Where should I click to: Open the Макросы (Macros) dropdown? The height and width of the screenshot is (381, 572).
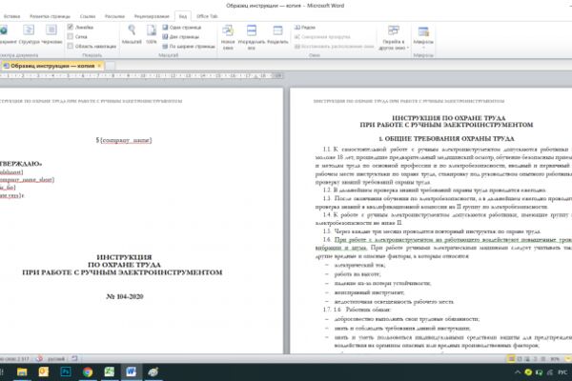(x=423, y=37)
